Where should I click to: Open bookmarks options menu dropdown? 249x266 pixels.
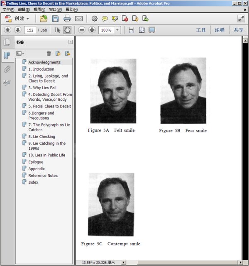pyautogui.click(x=20, y=54)
